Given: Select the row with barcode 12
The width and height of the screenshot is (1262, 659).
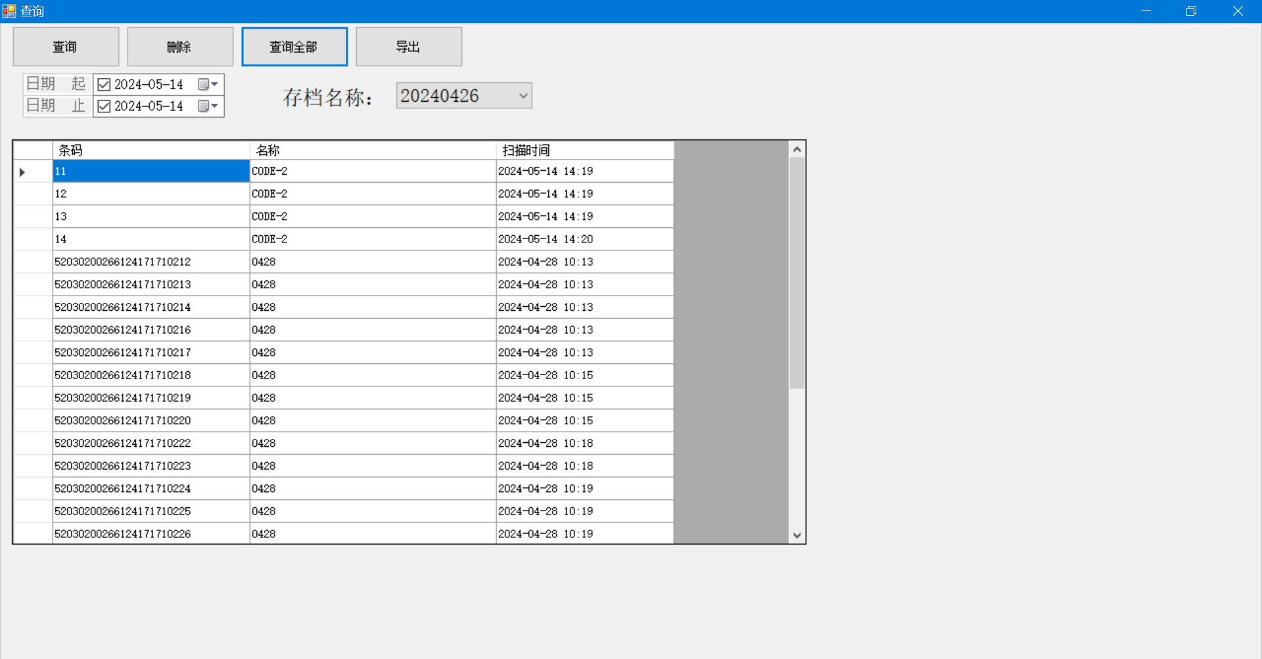Looking at the screenshot, I should [x=151, y=194].
